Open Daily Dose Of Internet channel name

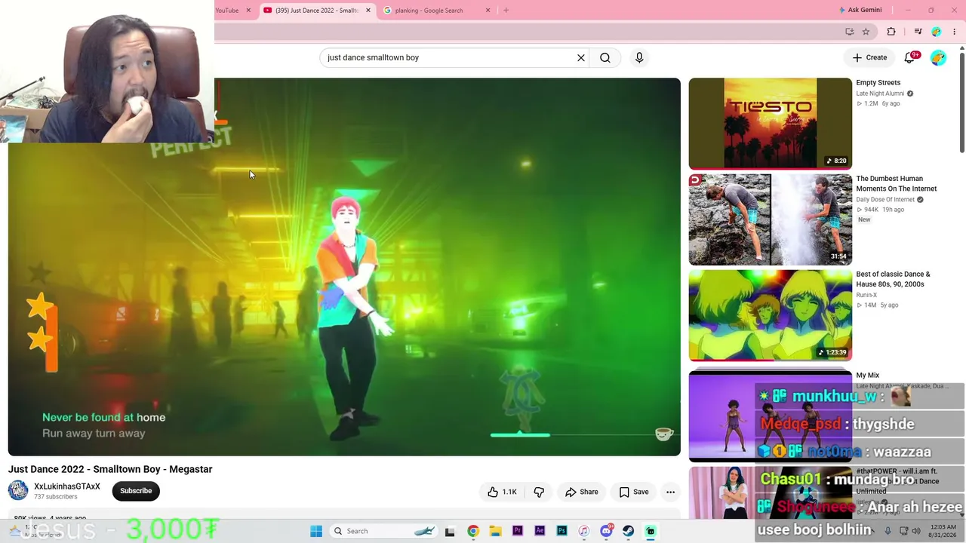(x=885, y=200)
